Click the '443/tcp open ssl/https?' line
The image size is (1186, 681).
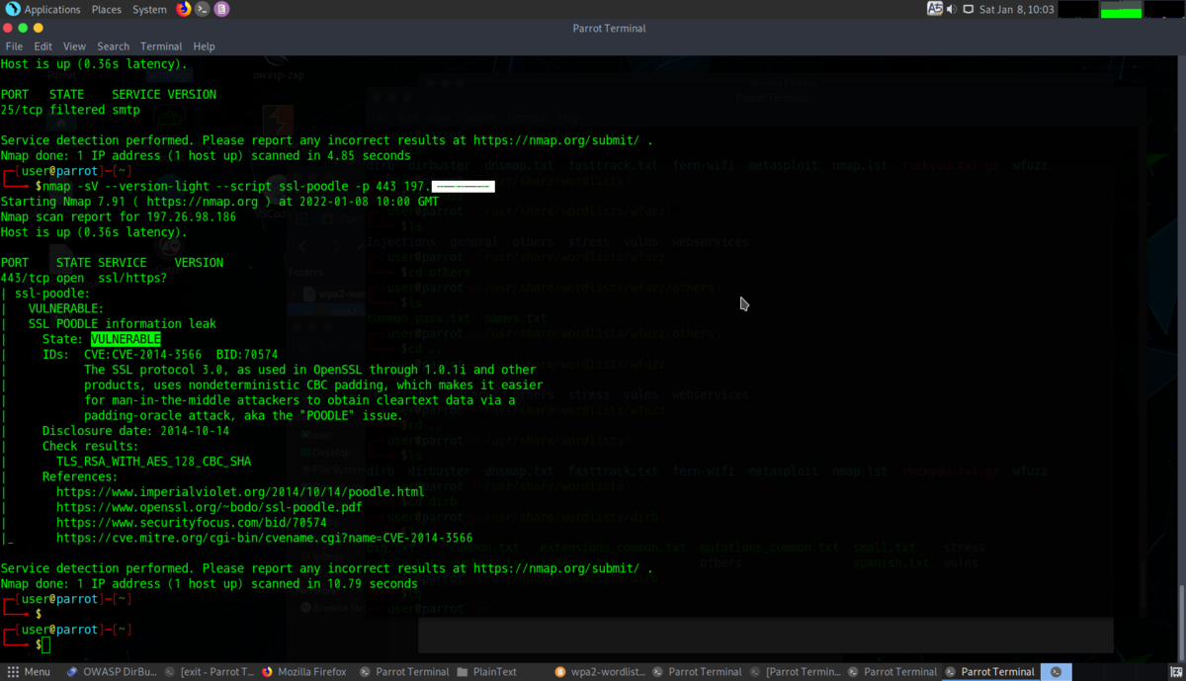point(84,278)
